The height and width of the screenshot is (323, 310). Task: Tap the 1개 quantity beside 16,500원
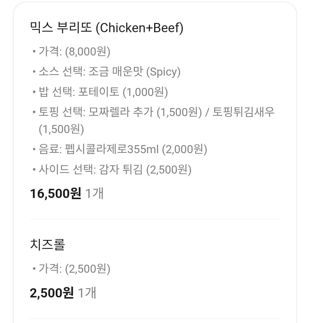click(94, 193)
